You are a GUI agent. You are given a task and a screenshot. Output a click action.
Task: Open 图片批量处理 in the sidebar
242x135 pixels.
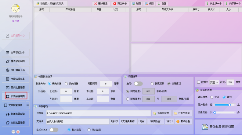(16, 88)
